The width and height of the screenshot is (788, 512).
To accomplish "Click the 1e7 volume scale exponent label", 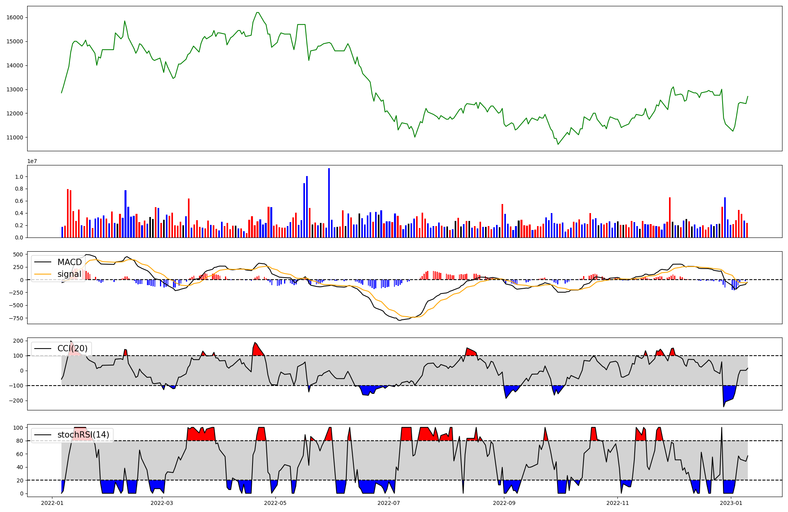I will (x=32, y=161).
